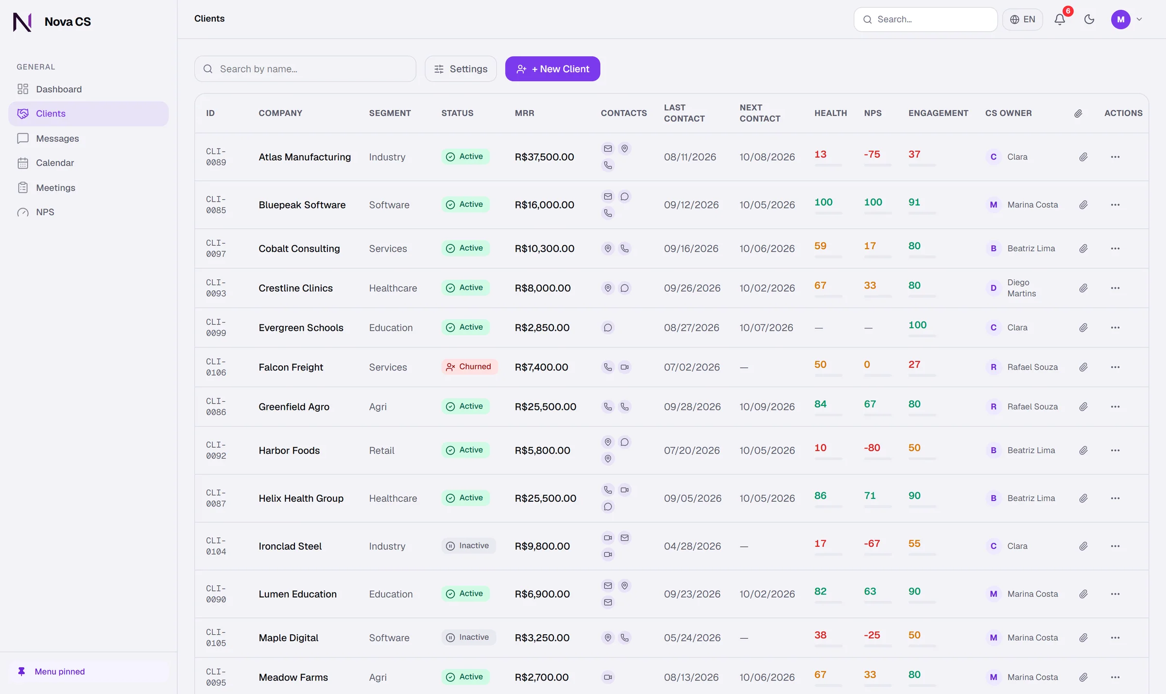The width and height of the screenshot is (1166, 694).
Task: Create a new client with + New Client
Action: pyautogui.click(x=552, y=69)
